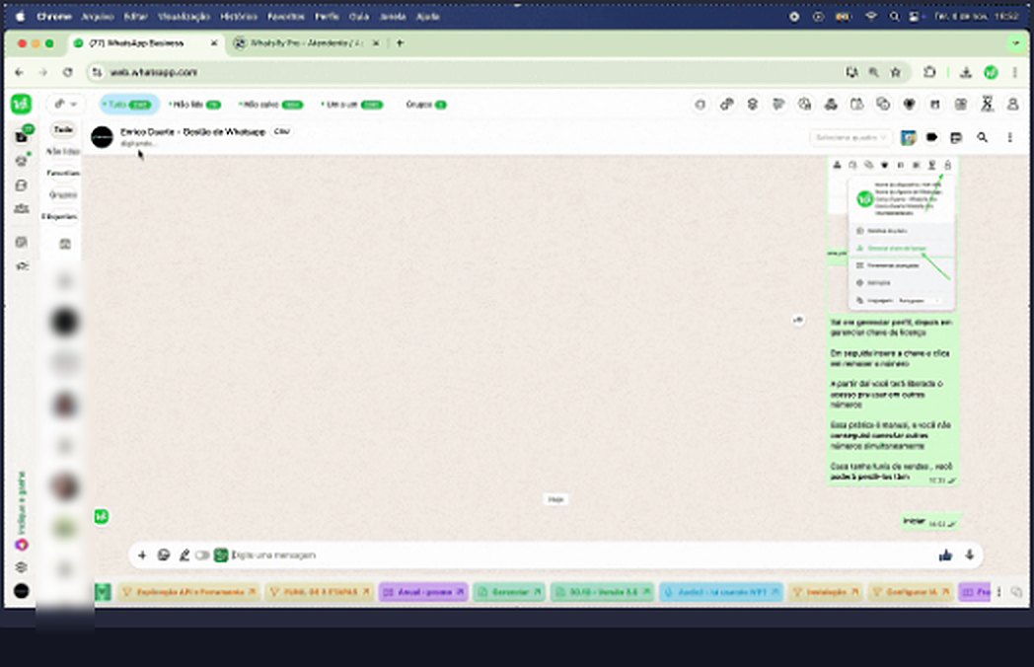This screenshot has height=667, width=1034.
Task: Open chats icon with green badge in sidebar
Action: (x=23, y=135)
